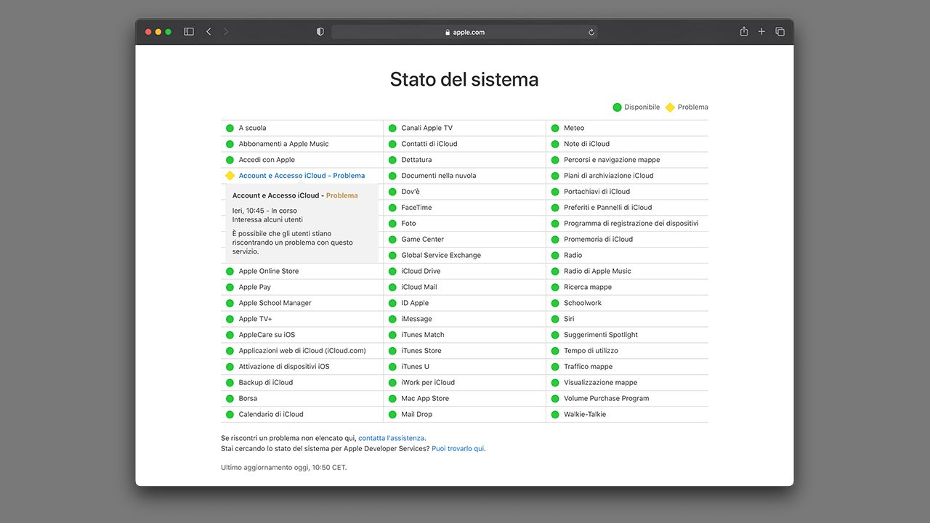
Task: Toggle the Safari sidebar icon
Action: coord(189,32)
